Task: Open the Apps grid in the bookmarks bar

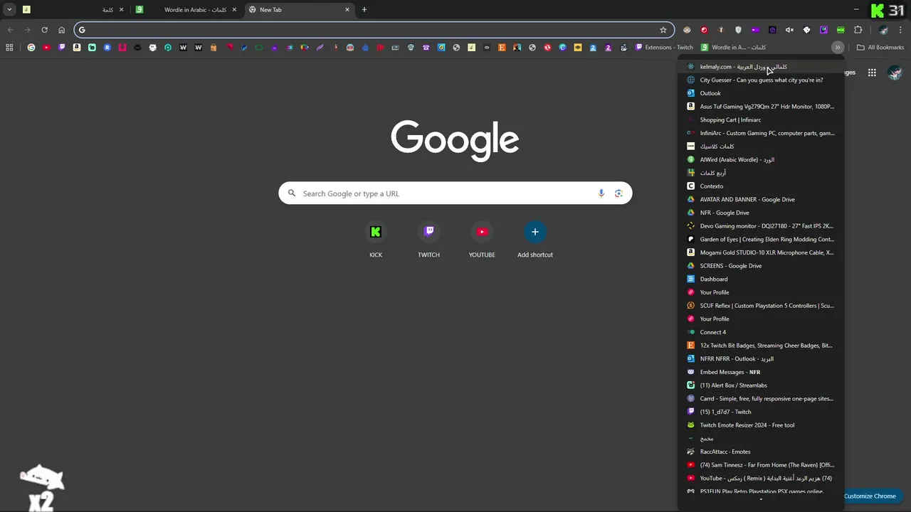Action: 9,48
